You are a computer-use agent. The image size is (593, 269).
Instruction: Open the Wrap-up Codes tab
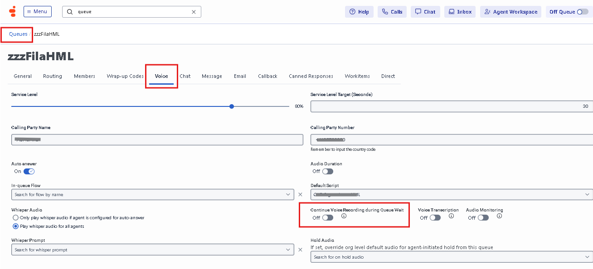pyautogui.click(x=125, y=76)
